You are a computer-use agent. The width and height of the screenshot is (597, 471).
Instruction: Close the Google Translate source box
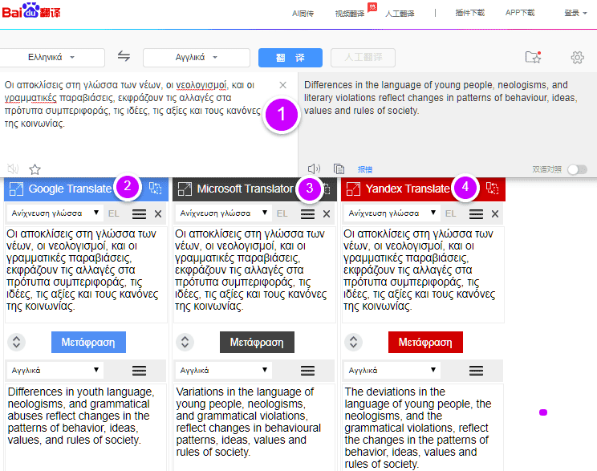[158, 214]
